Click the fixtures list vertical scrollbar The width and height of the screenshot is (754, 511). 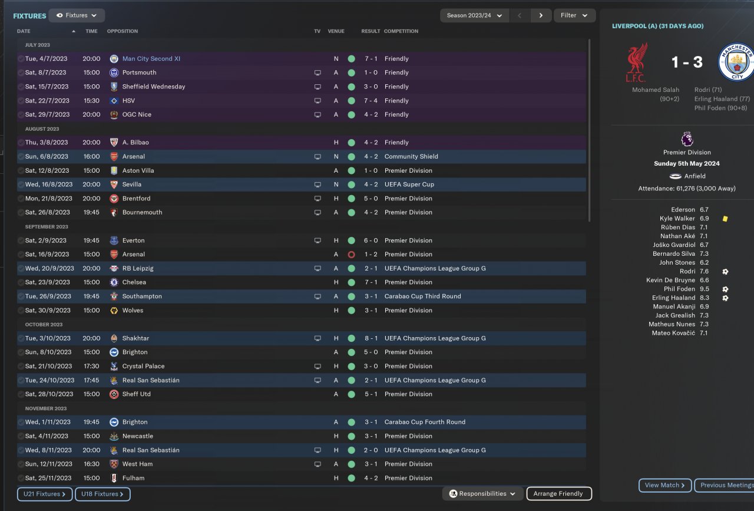[x=589, y=130]
